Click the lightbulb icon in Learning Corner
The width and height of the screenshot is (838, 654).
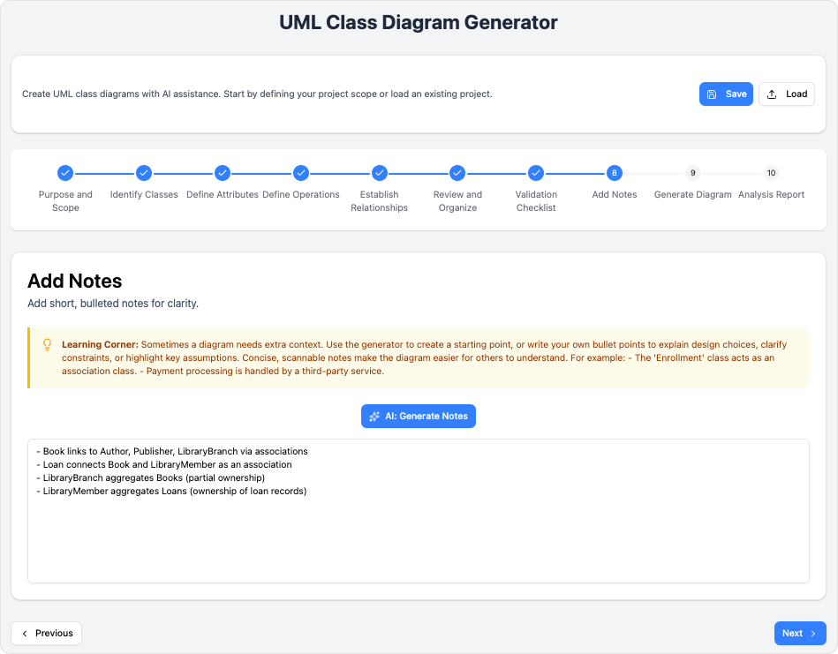pyautogui.click(x=48, y=345)
